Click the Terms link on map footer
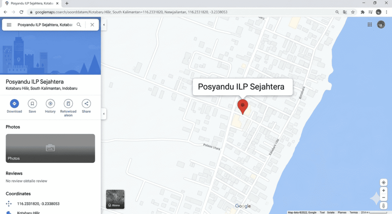Image resolution: width=392 pixels, height=214 pixels. (353, 212)
